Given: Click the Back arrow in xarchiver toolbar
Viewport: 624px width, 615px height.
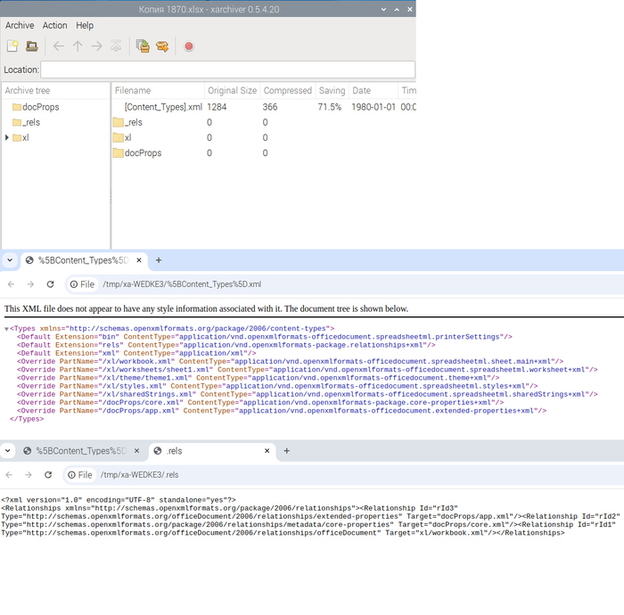Looking at the screenshot, I should pos(59,46).
